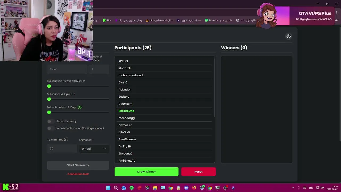
Task: Select participant artmee27
Action: click(x=164, y=125)
